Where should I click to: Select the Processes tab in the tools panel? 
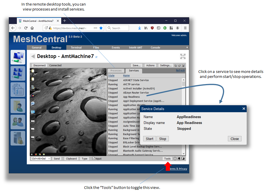(116, 71)
